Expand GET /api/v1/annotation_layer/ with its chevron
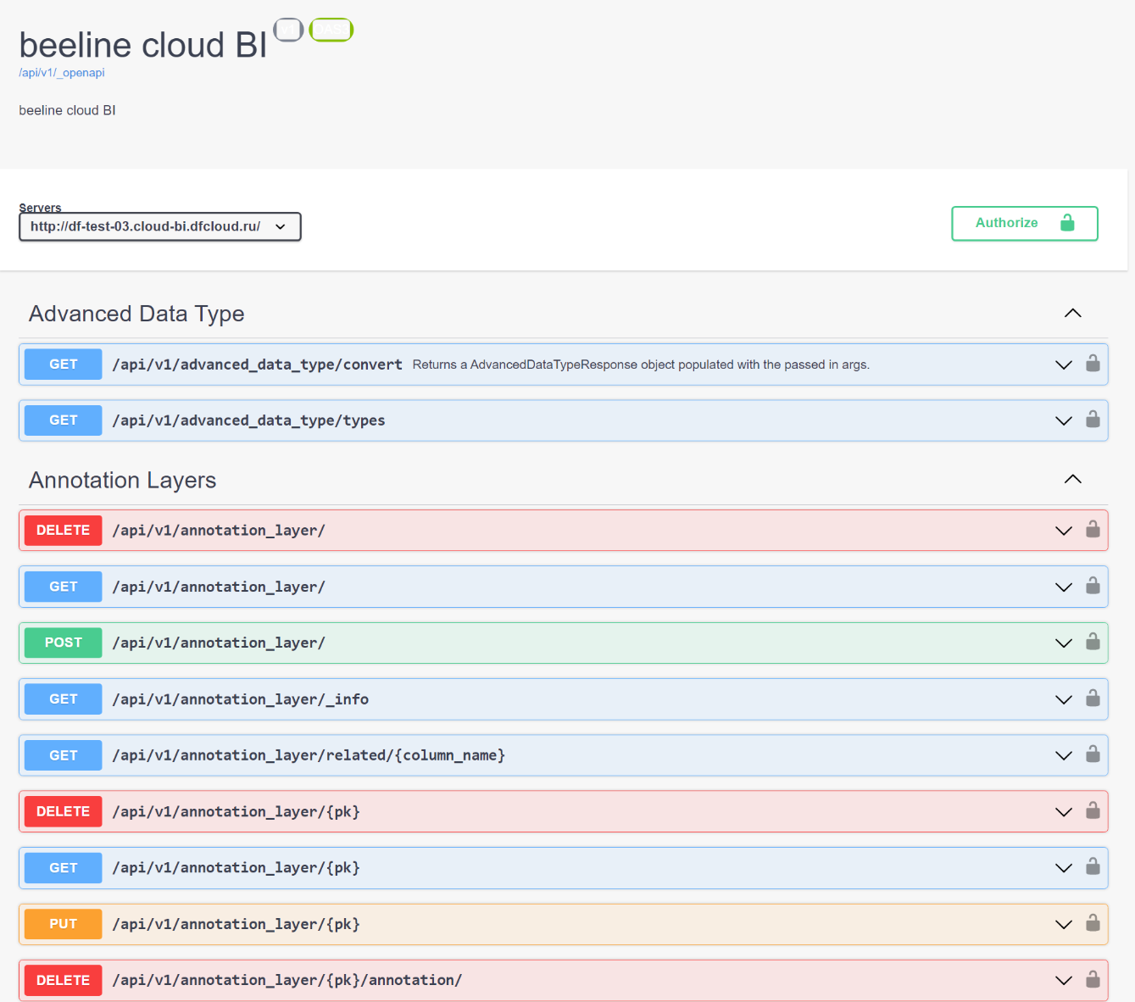Viewport: 1135px width, 1002px height. coord(1064,587)
